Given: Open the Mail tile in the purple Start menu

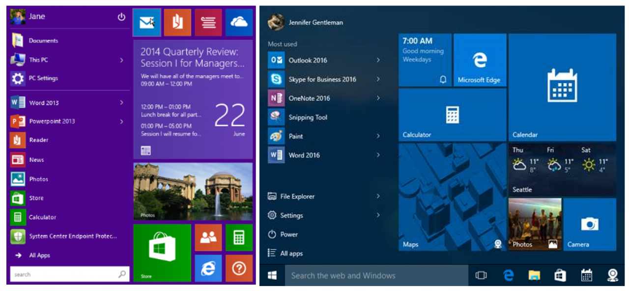Looking at the screenshot, I should (x=146, y=22).
